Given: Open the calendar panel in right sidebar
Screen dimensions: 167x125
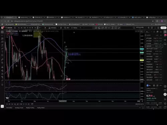Looking at the screenshot, I should [165, 90].
